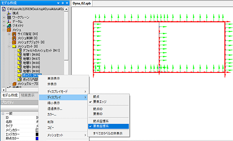
Task: Click the 名称 property row
Action: pos(20,122)
